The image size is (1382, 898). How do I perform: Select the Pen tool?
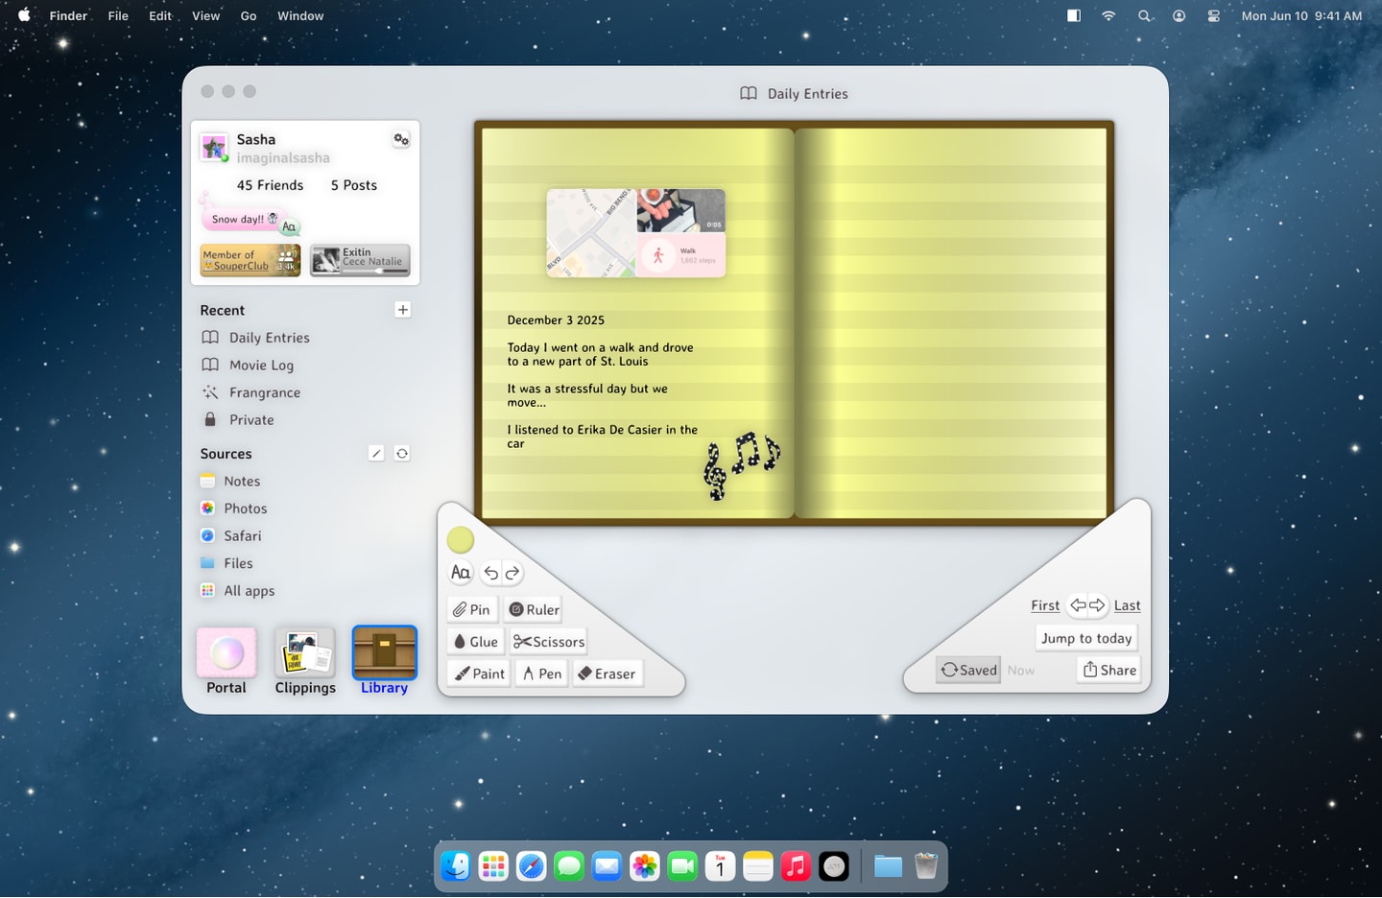point(541,673)
